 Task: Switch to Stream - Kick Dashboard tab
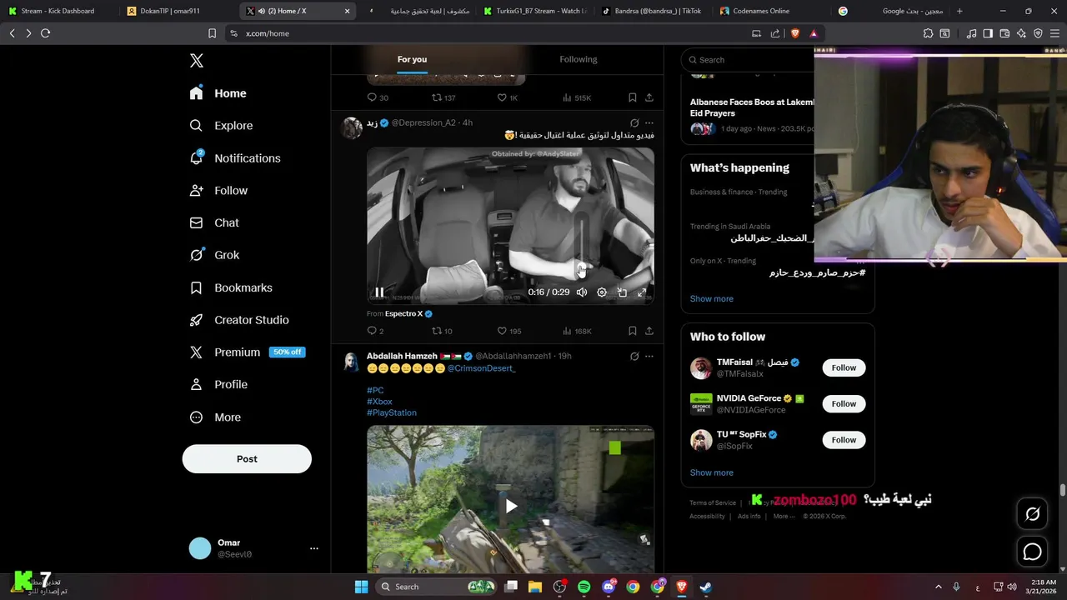pos(58,11)
